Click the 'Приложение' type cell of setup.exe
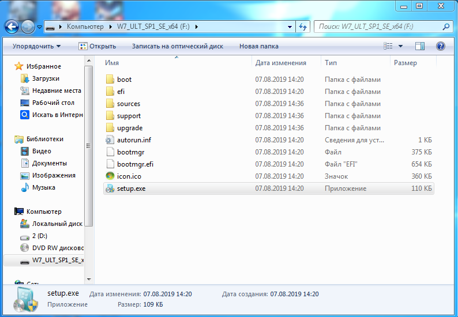 346,188
